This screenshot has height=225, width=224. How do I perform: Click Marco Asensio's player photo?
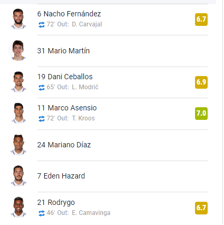(x=18, y=113)
